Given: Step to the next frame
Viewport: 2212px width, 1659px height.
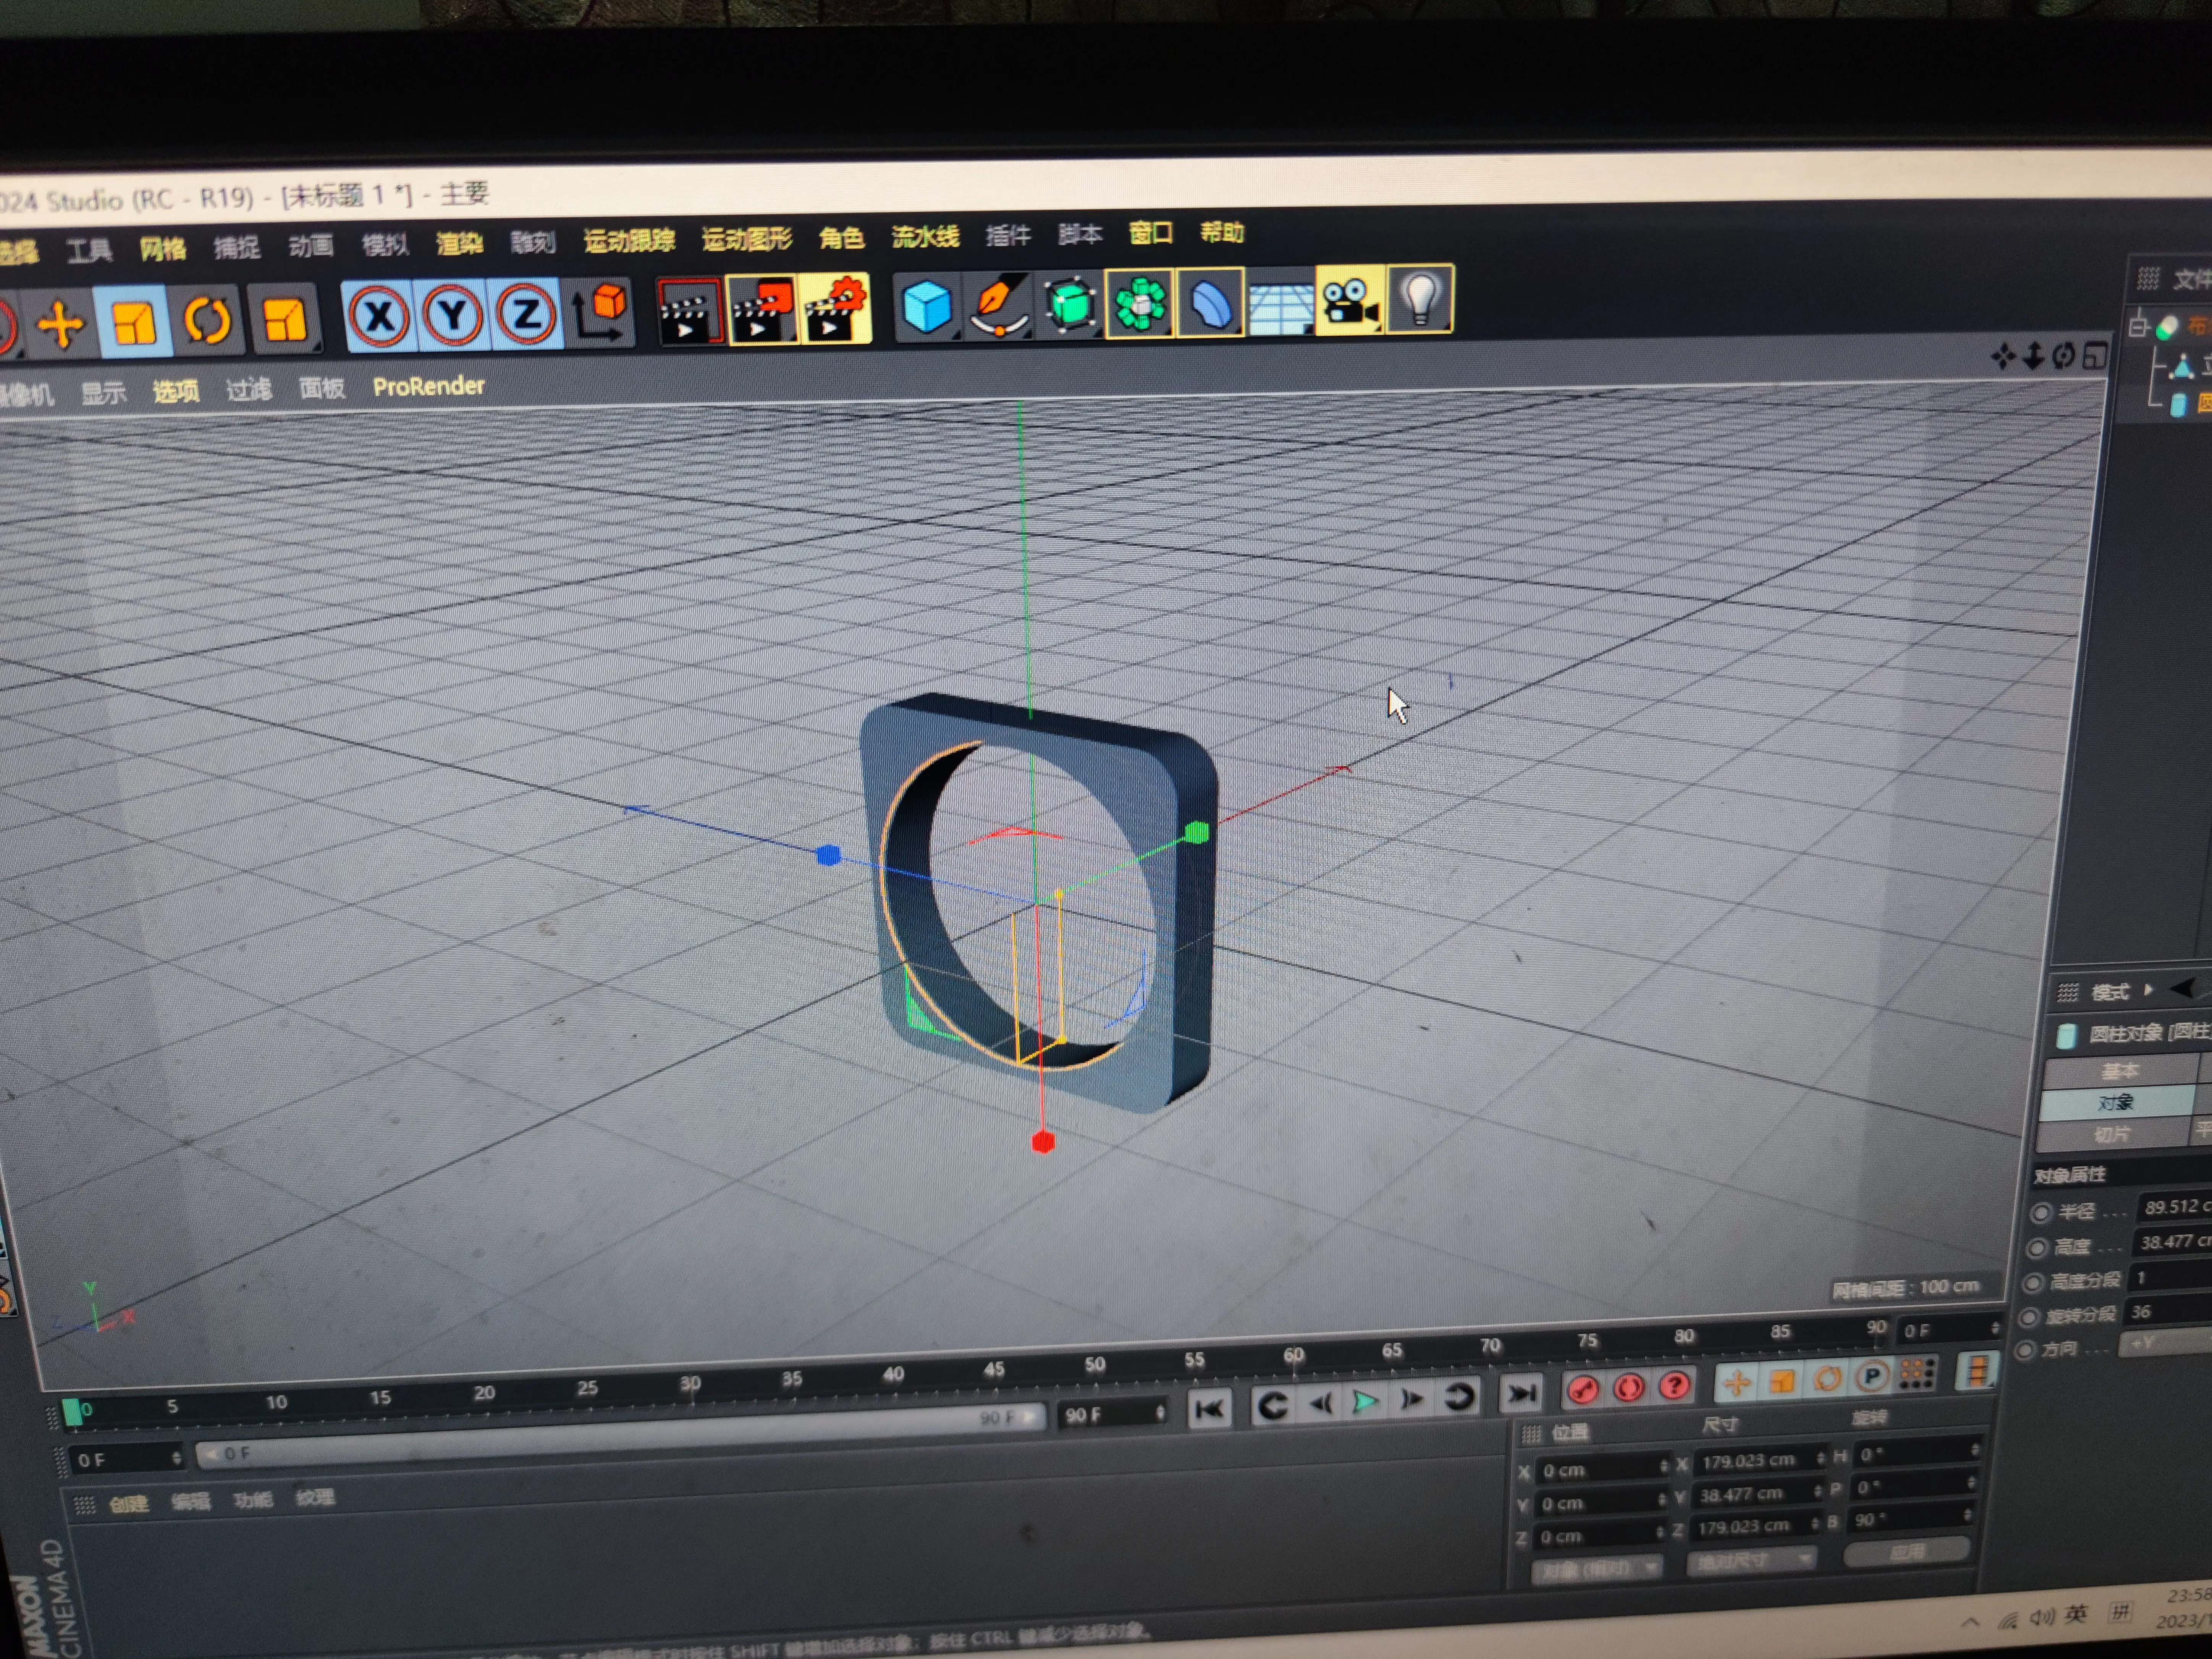Looking at the screenshot, I should click(1412, 1399).
